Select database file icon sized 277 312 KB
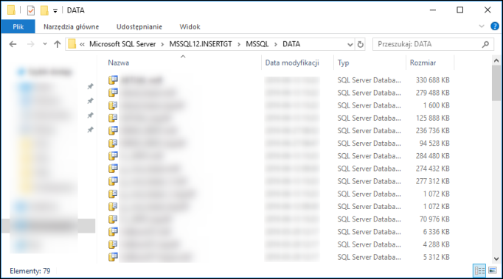The image size is (503, 279). (x=113, y=181)
